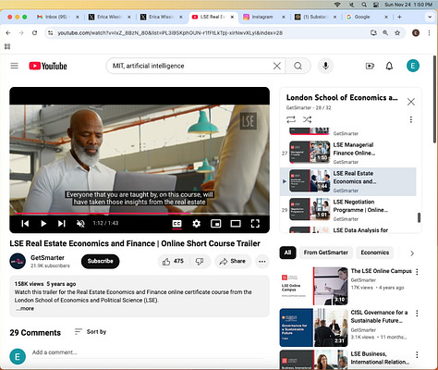Screen dimensions: 438x370
Task: Toggle playlist shuffle
Action: [x=307, y=119]
